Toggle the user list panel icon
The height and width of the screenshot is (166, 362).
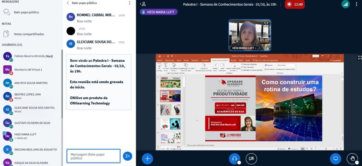142,4
